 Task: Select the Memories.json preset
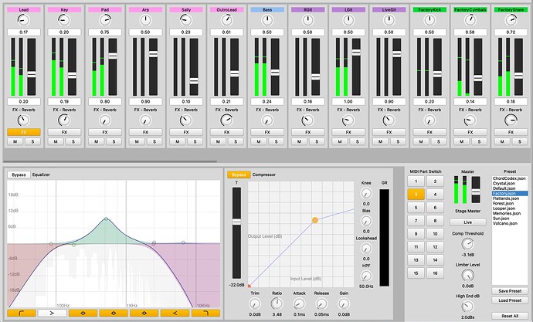click(x=507, y=213)
